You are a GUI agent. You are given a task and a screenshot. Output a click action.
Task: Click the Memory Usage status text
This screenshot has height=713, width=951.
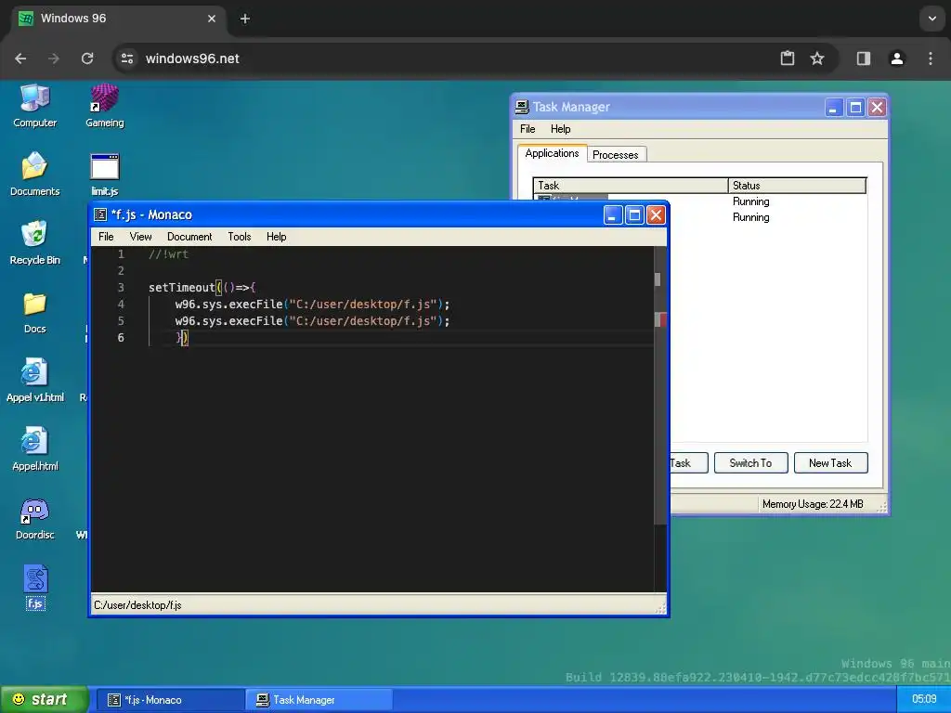(x=813, y=504)
